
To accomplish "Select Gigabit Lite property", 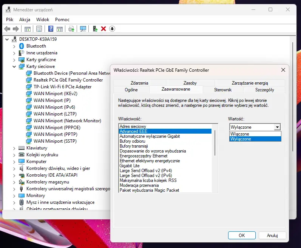I will [165, 166].
